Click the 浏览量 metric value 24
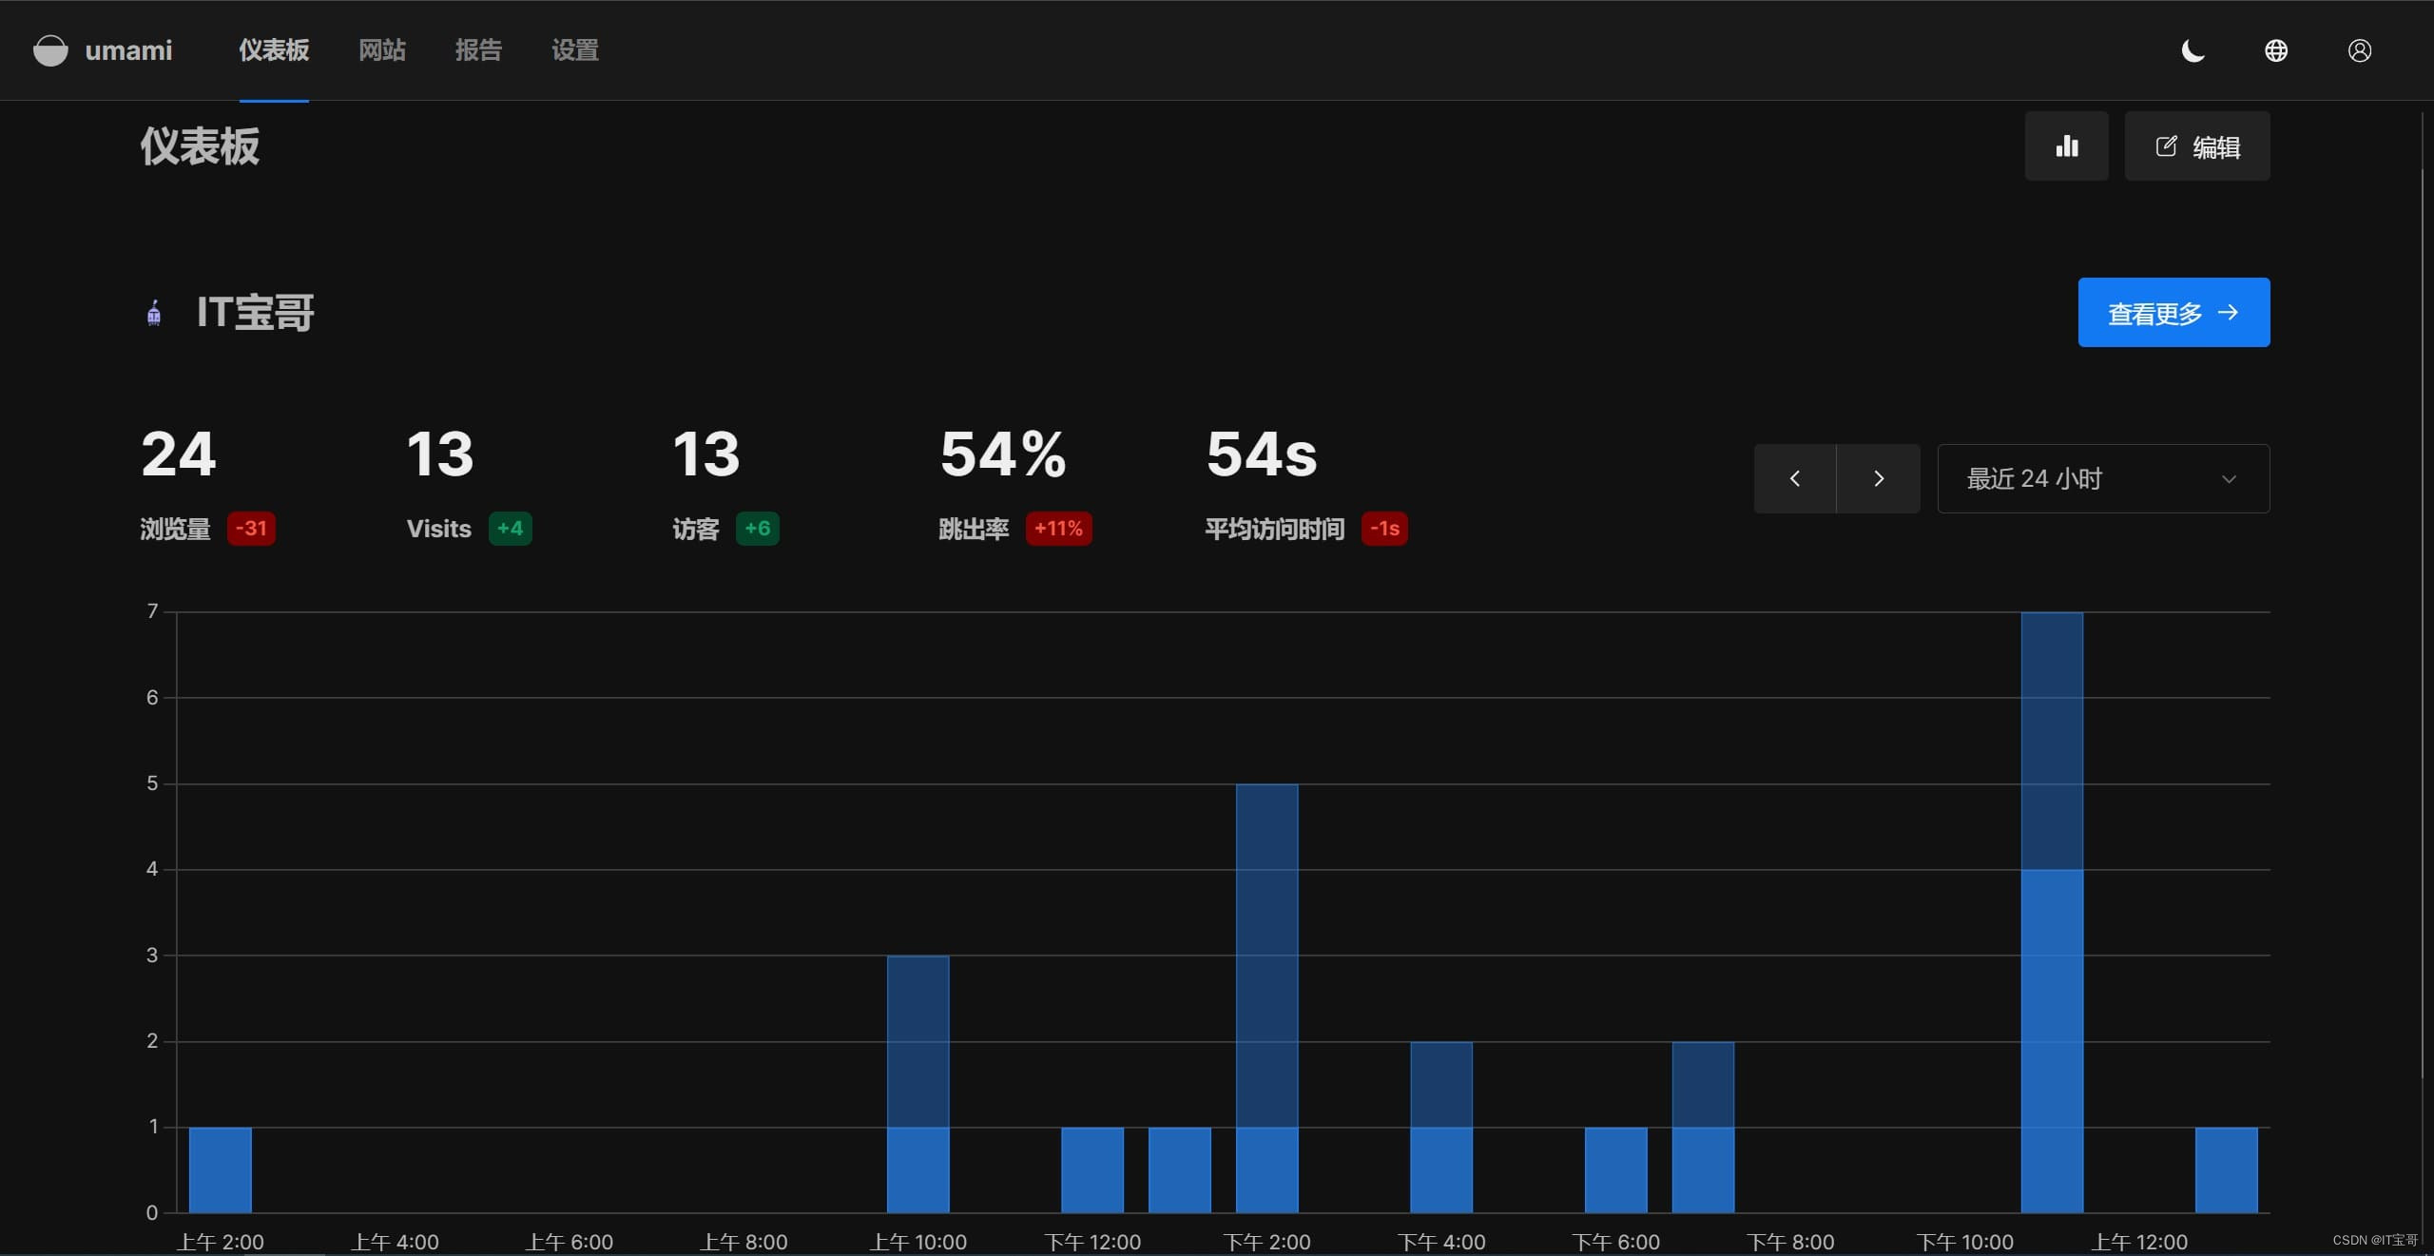Viewport: 2434px width, 1256px height. point(179,454)
